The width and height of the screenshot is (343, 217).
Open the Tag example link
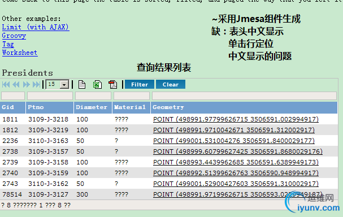(x=8, y=44)
